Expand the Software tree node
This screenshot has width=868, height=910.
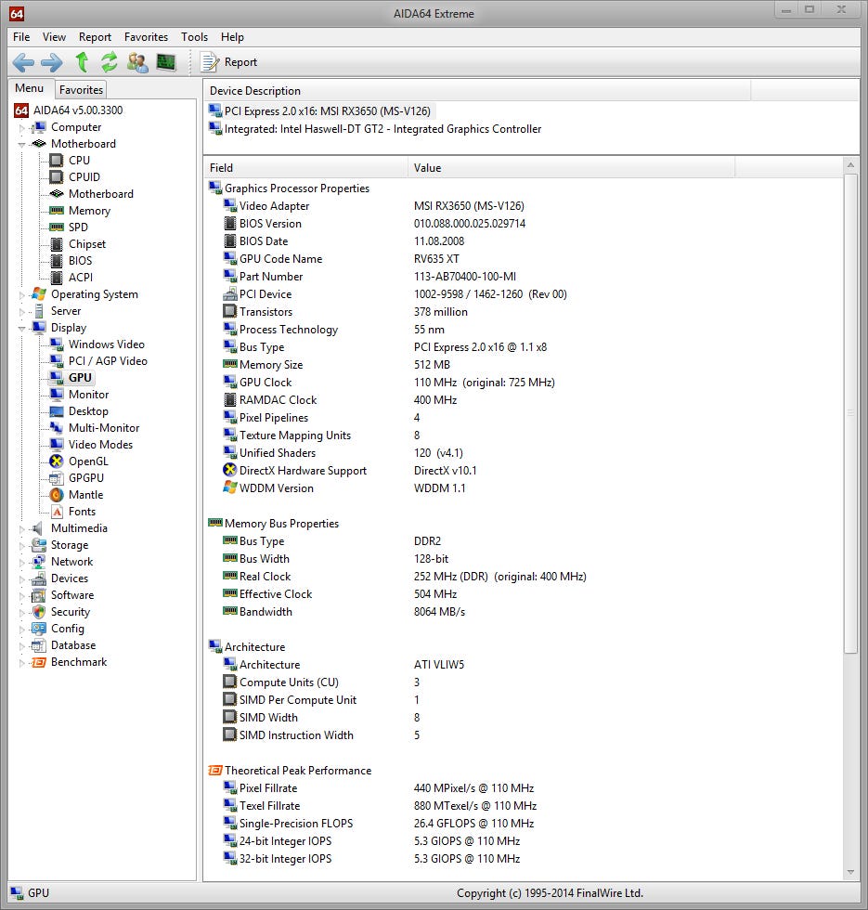click(22, 595)
